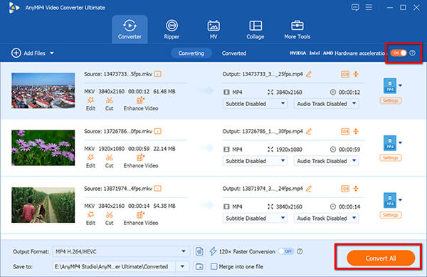Open Audio Track Disabled dropdown for 13726786 video
The width and height of the screenshot is (427, 277).
coord(326,161)
